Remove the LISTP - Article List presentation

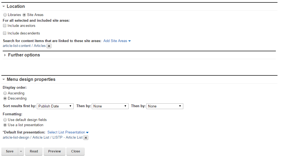(x=86, y=138)
